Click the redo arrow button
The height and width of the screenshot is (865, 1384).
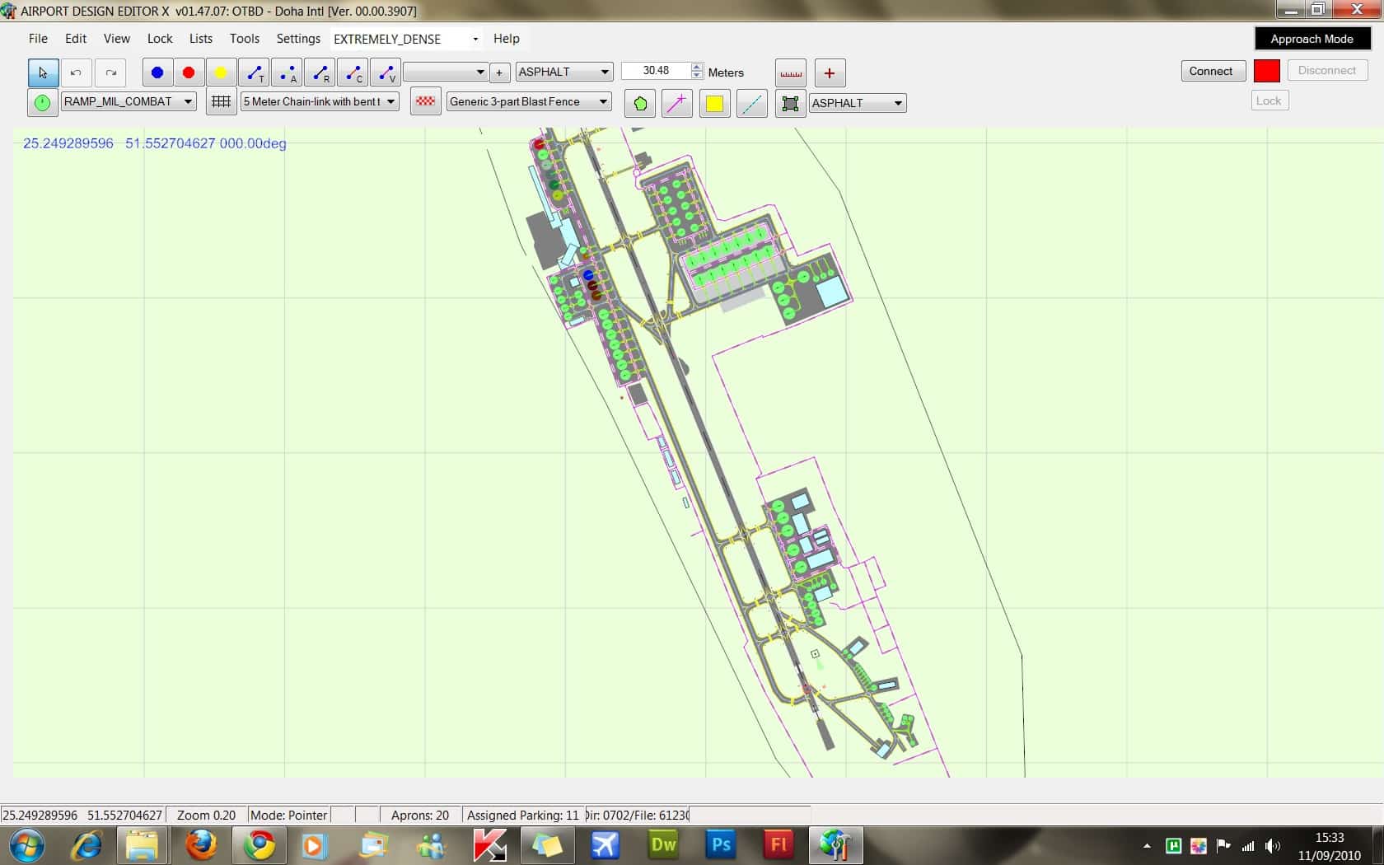[110, 72]
